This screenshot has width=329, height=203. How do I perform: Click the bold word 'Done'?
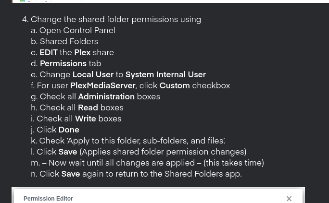point(69,130)
